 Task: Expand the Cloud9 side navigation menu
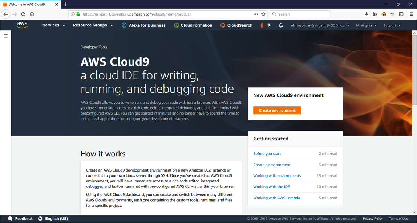(5, 36)
